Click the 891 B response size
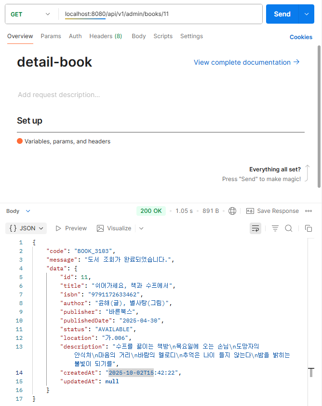The width and height of the screenshot is (322, 406). 211,211
